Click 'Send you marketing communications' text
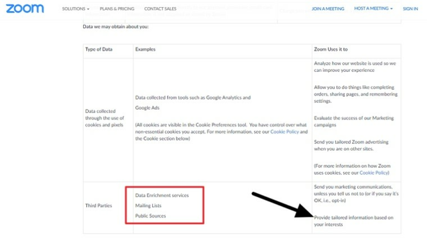Image resolution: width=427 pixels, height=238 pixels. (x=356, y=193)
